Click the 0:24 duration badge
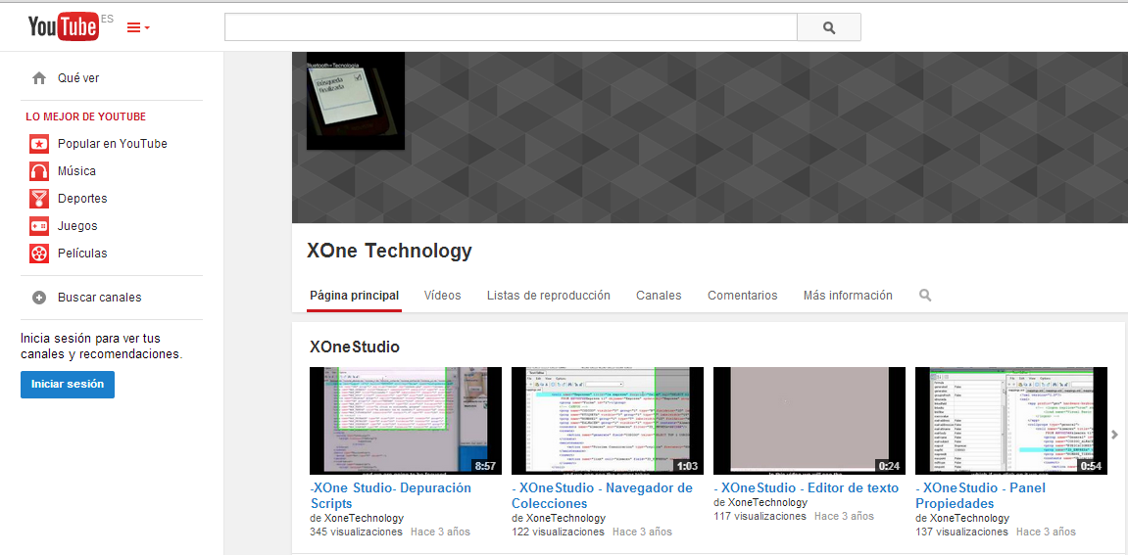 coord(889,466)
